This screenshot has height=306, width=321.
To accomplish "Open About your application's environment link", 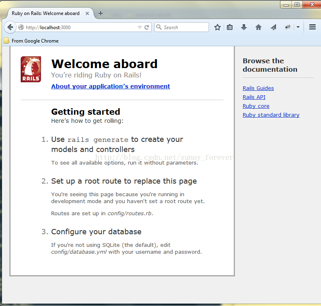I will tap(110, 86).
